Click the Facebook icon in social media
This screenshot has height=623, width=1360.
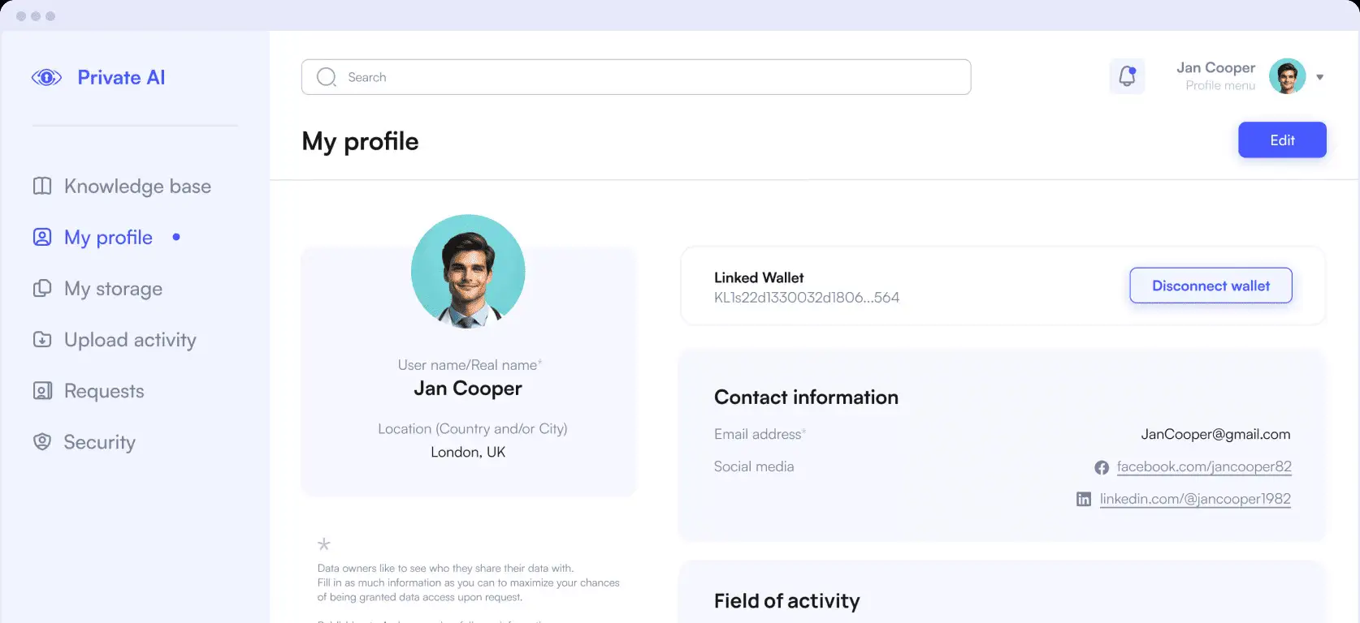click(x=1102, y=467)
